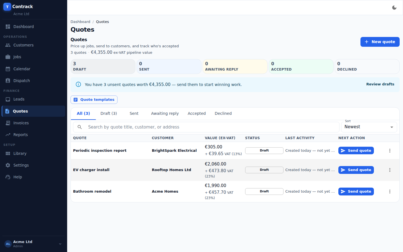
Task: Expand the Acme Ltd account chevron
Action: click(x=60, y=244)
